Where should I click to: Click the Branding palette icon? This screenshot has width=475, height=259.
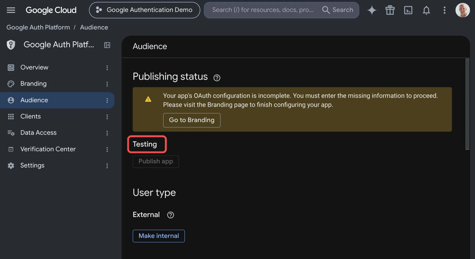coord(11,84)
